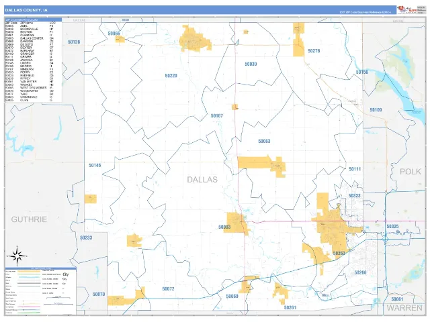Select the REDFIELD row in ZIP index

(30, 76)
